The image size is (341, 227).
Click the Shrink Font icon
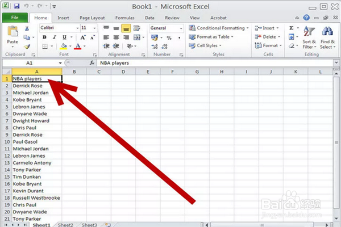coord(93,37)
